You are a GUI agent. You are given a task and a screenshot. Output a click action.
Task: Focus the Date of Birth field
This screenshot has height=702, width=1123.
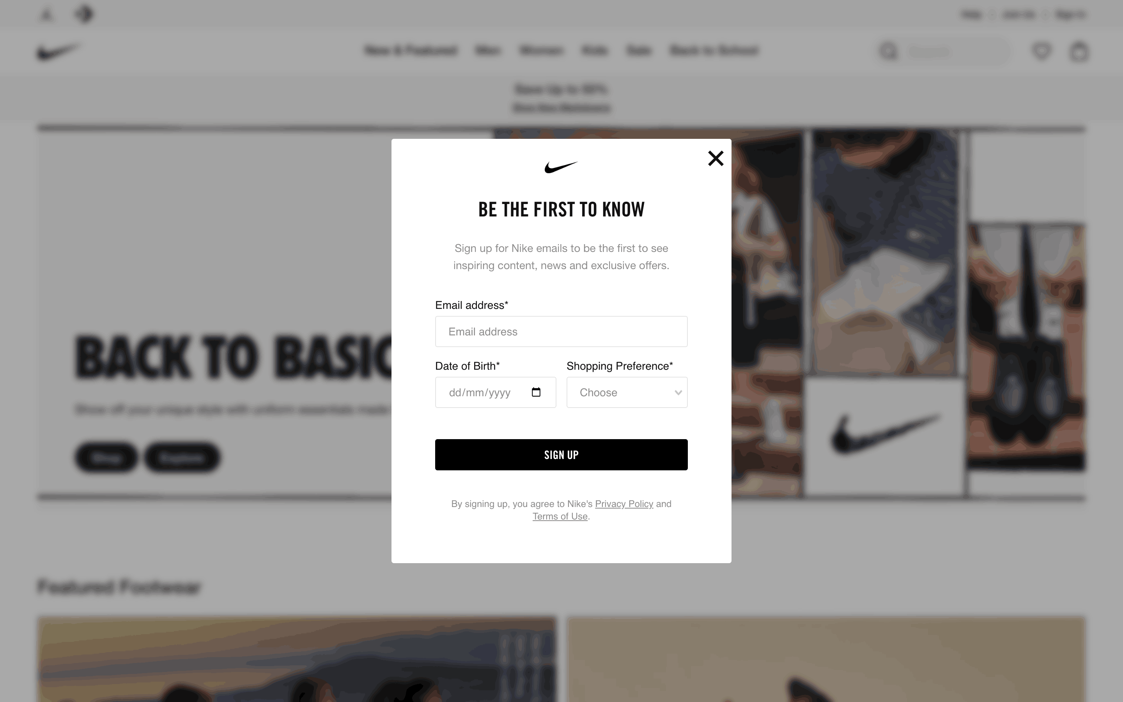pos(496,392)
